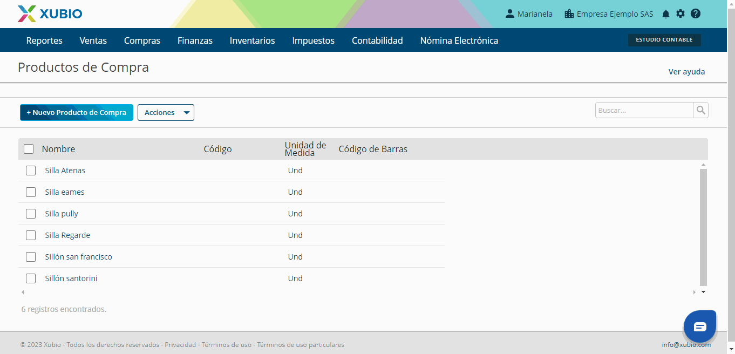
Task: Click the scrollbar up arrow
Action: pos(703,165)
